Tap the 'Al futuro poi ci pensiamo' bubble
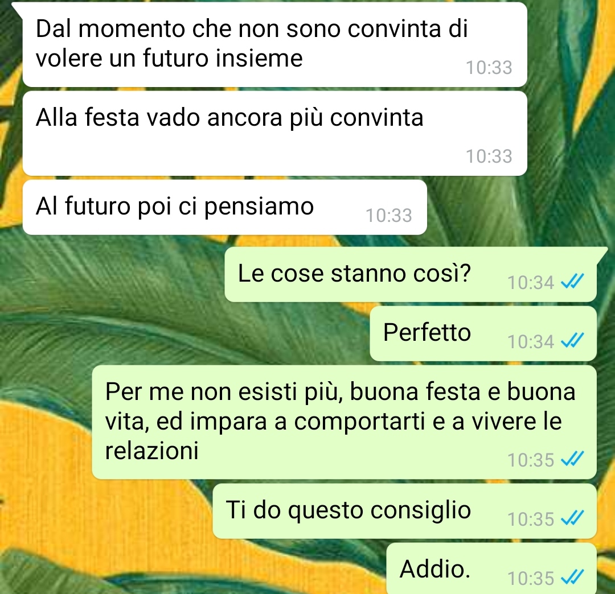Image resolution: width=615 pixels, height=594 pixels. coord(224,207)
